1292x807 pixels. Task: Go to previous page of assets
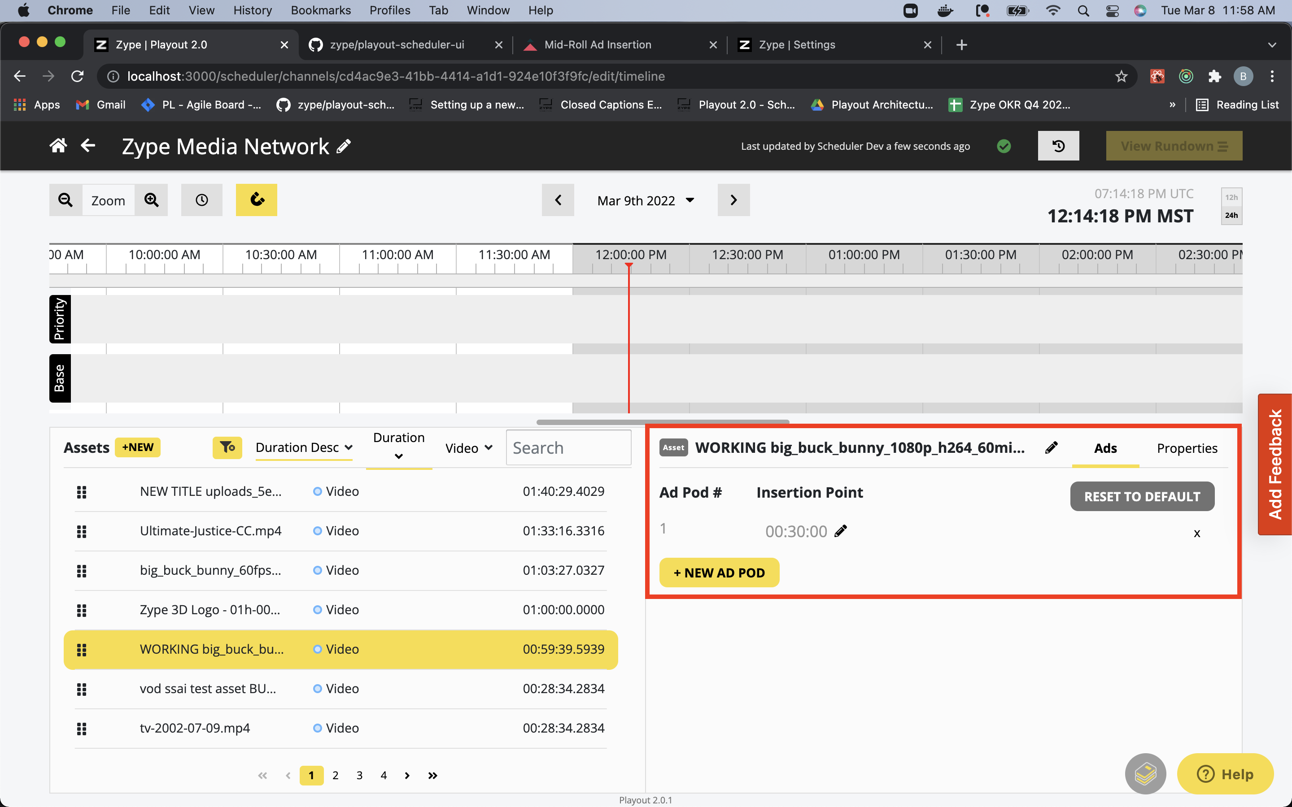click(288, 776)
